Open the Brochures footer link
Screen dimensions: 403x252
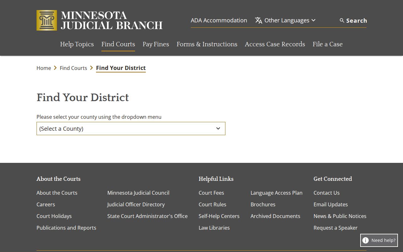(x=263, y=204)
